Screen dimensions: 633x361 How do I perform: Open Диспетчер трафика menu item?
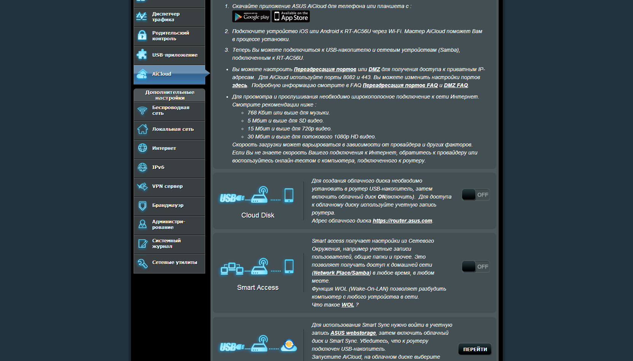(169, 17)
